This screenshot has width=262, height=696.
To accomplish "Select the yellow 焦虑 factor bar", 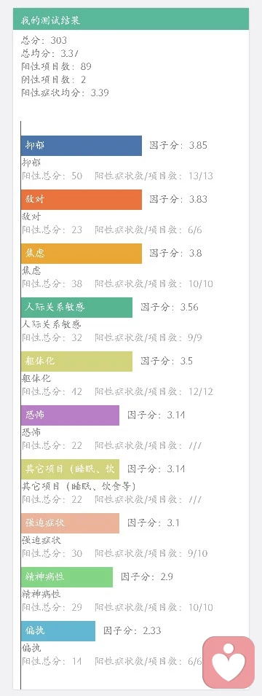I will click(x=81, y=254).
